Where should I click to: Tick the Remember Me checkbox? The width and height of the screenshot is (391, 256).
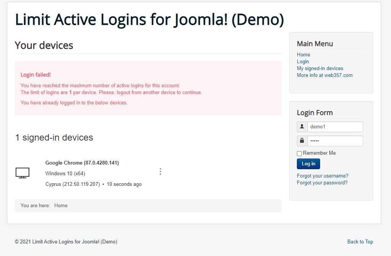[x=299, y=154]
